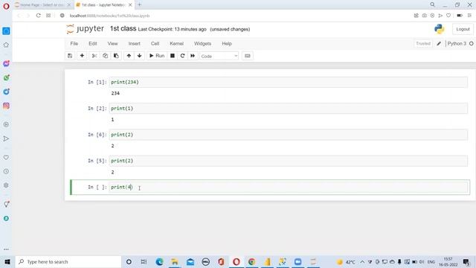Image resolution: width=476 pixels, height=268 pixels.
Task: Paste cells below icon
Action: pos(116,56)
